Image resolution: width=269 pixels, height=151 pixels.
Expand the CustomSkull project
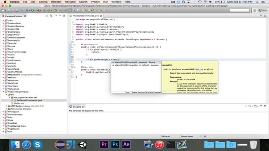(3, 23)
